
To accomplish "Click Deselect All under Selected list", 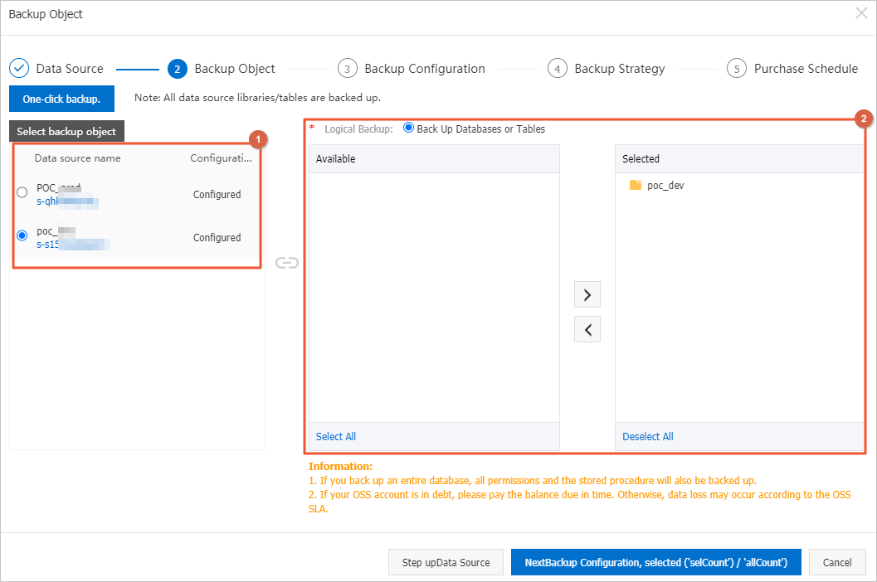I will (648, 437).
